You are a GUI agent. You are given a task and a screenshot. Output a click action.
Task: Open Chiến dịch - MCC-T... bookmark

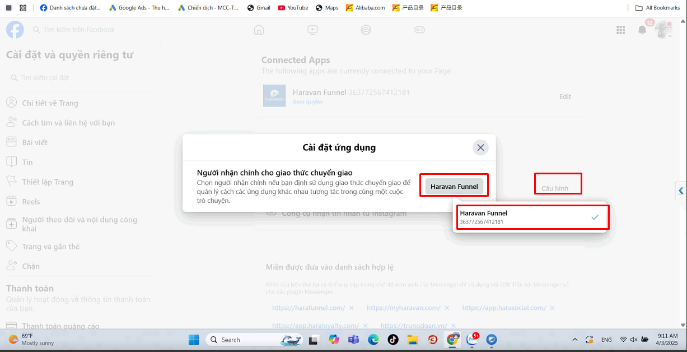[x=208, y=8]
